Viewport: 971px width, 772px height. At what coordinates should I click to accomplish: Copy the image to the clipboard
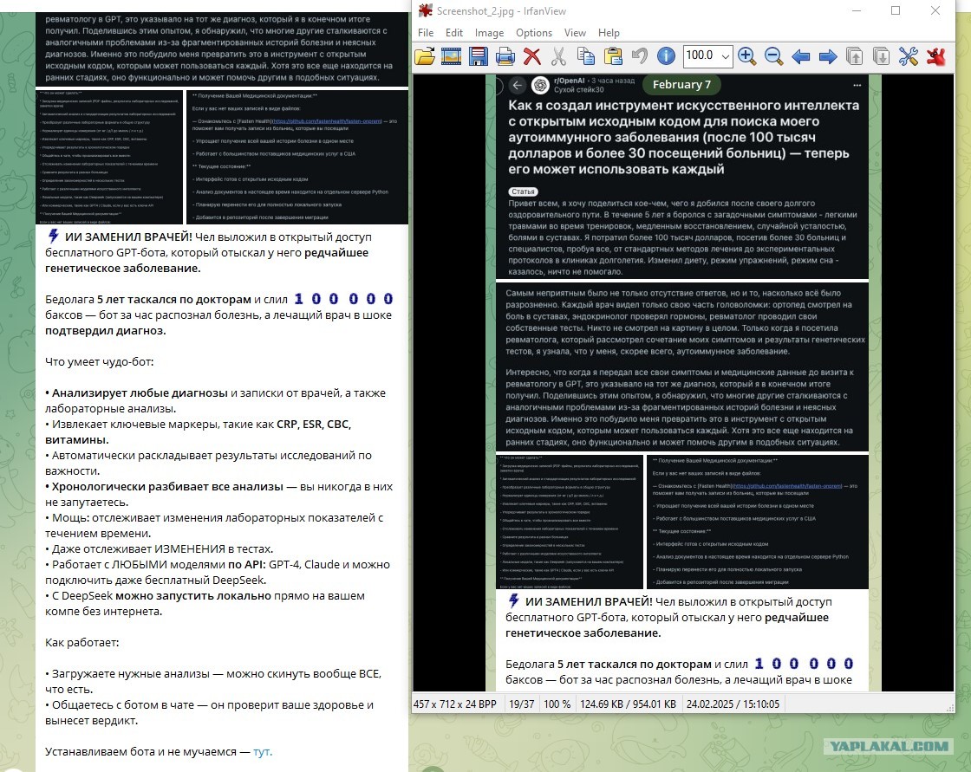coord(586,56)
